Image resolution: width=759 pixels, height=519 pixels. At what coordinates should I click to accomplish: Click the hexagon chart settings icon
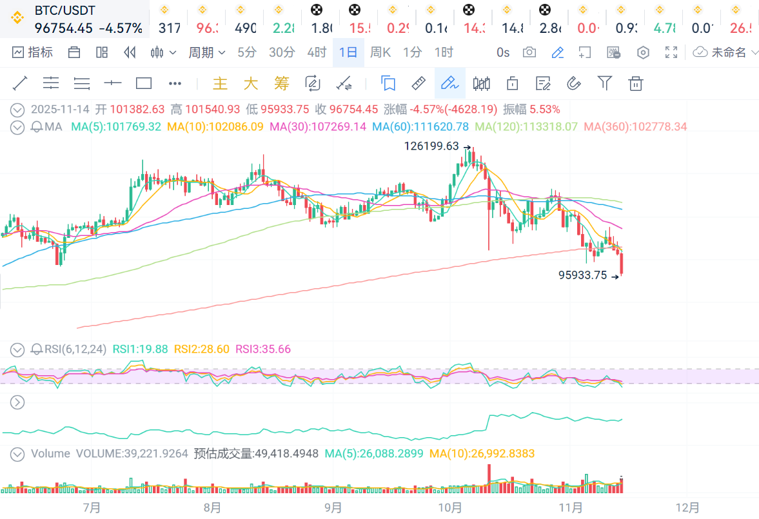point(643,52)
